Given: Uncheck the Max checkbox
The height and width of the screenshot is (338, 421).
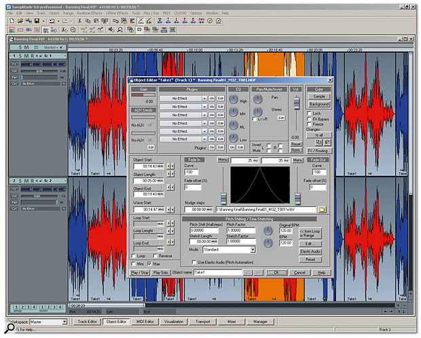Looking at the screenshot, I should pos(149,263).
